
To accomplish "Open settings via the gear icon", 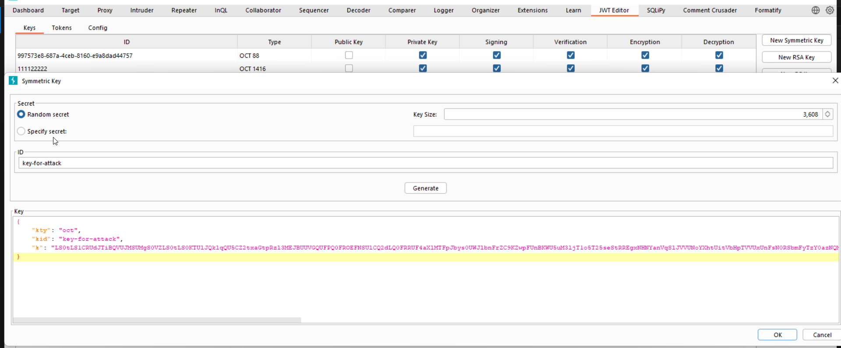I will coord(830,10).
